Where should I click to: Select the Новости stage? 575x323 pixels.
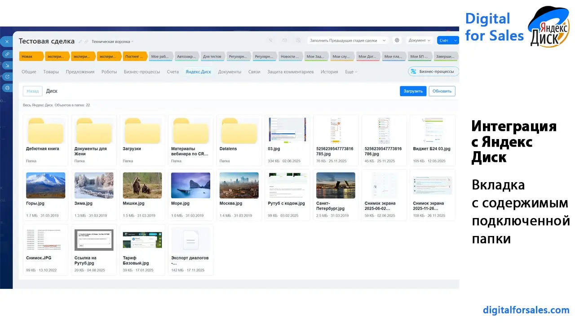[291, 57]
